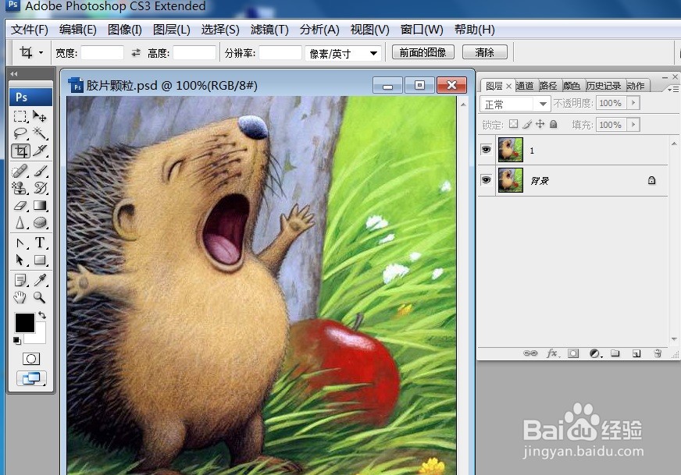The width and height of the screenshot is (681, 475).
Task: Switch to the 路径 tab
Action: (548, 86)
